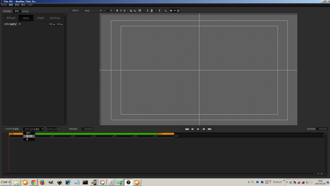Toggle the safe area display icon

[178, 11]
